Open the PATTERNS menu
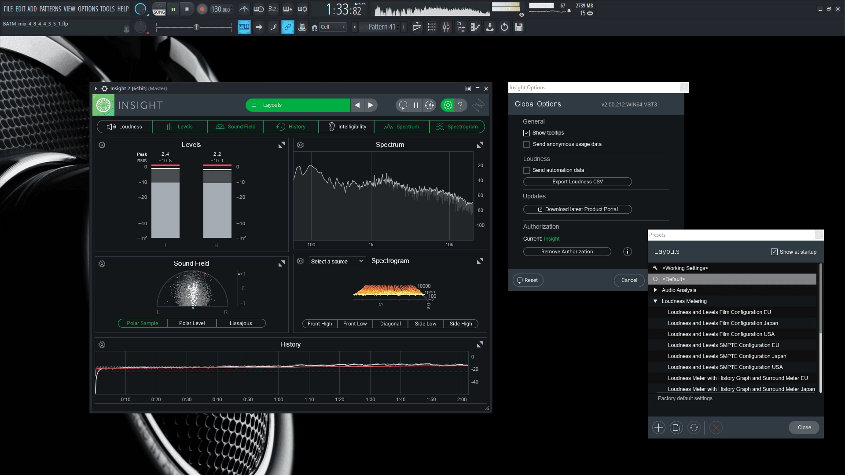Viewport: 845px width, 475px height. tap(50, 9)
